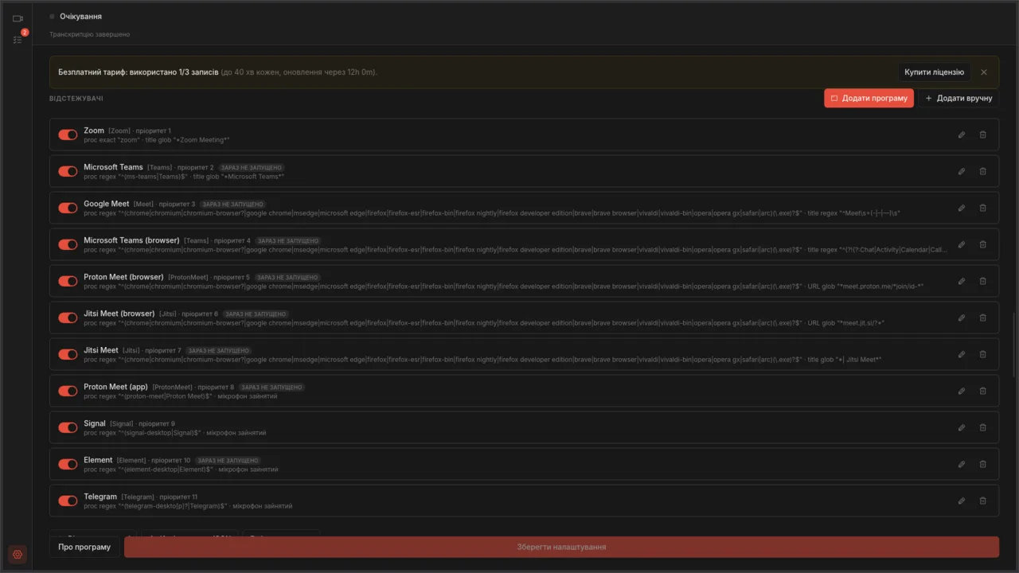Edit the Microsoft Teams (browser) tracker
Image resolution: width=1019 pixels, height=573 pixels.
click(962, 244)
